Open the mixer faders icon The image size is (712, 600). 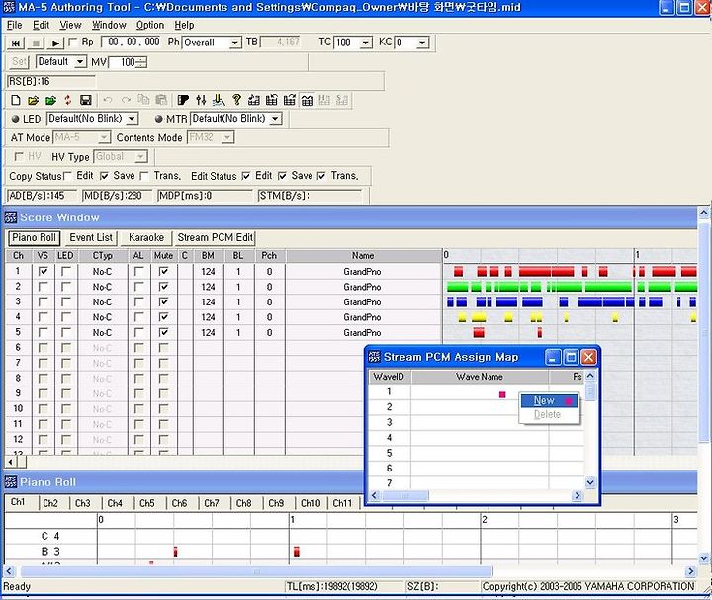[x=201, y=100]
